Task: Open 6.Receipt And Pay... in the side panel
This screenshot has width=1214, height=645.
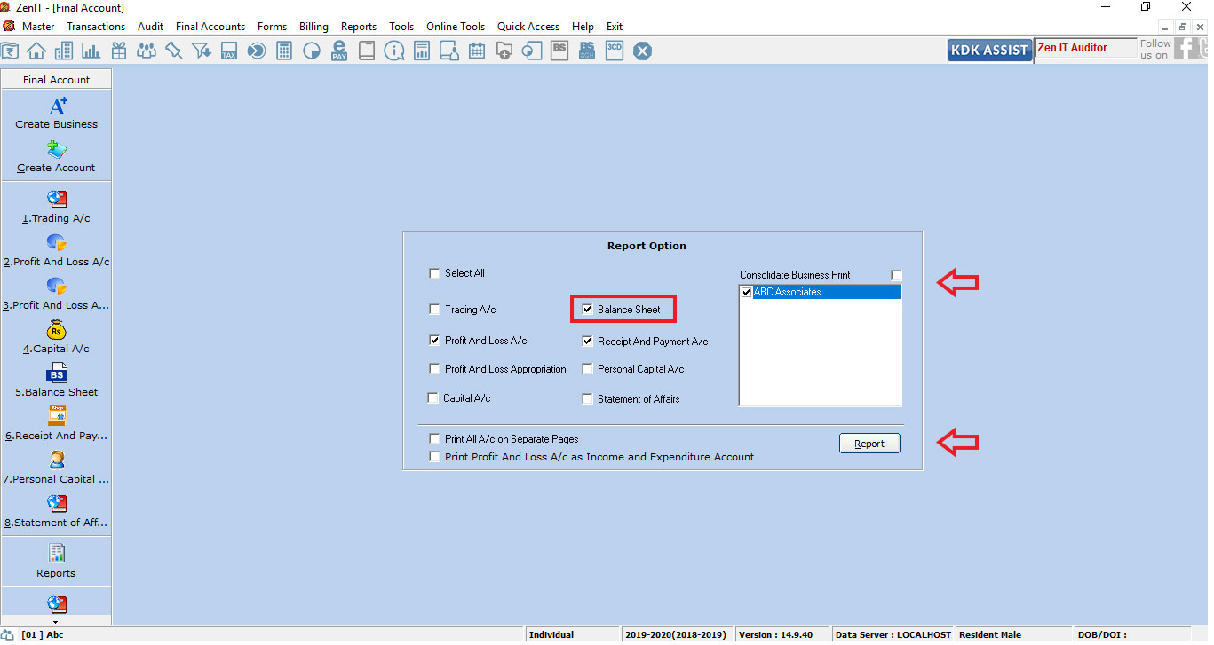Action: click(x=56, y=424)
